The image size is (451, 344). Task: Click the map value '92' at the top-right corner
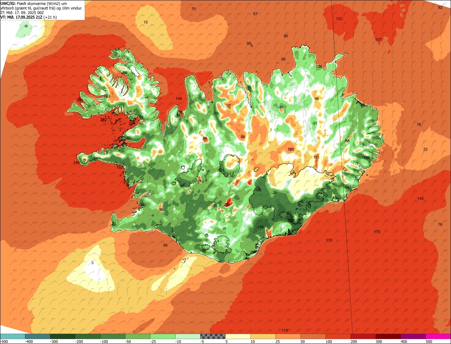[440, 7]
